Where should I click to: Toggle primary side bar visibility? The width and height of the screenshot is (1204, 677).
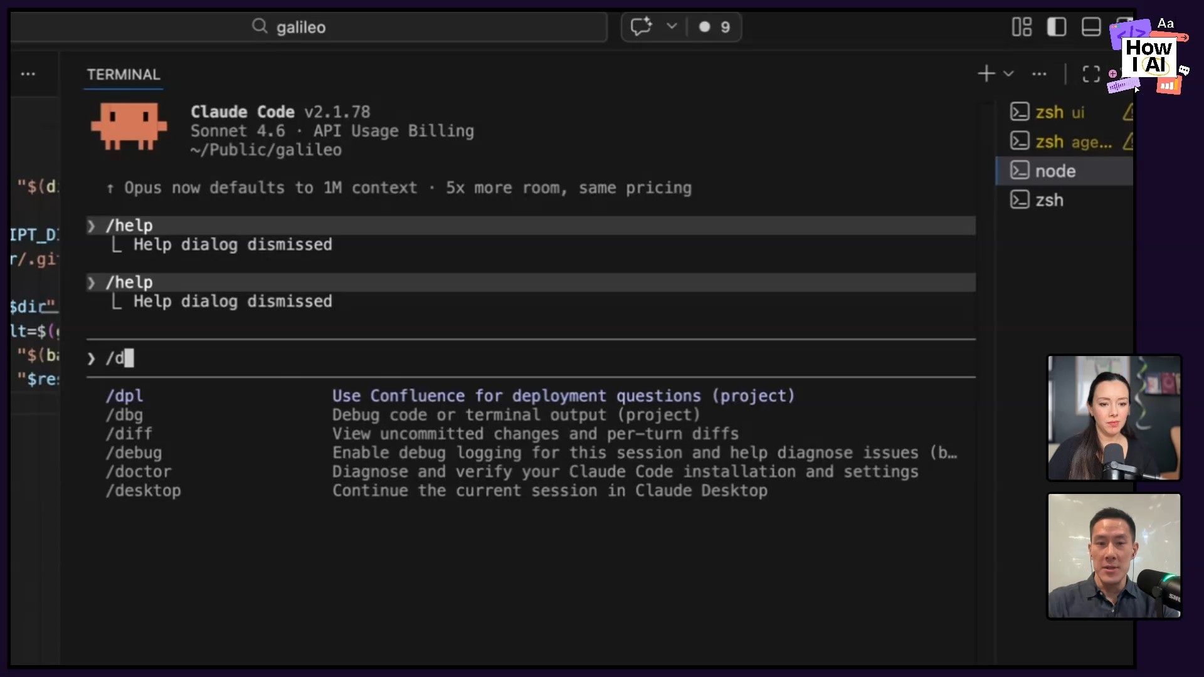click(1057, 27)
